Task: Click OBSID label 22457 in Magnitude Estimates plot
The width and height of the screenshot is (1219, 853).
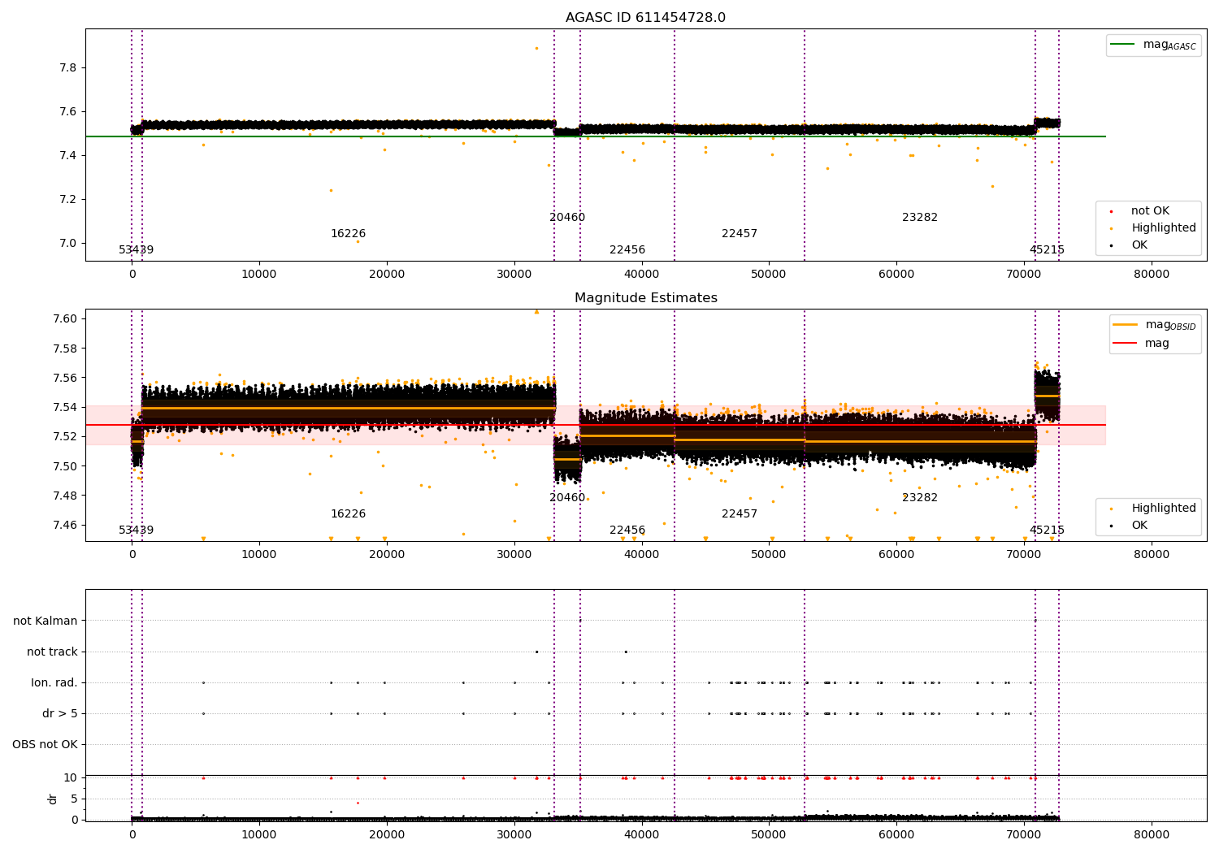Action: [x=740, y=514]
